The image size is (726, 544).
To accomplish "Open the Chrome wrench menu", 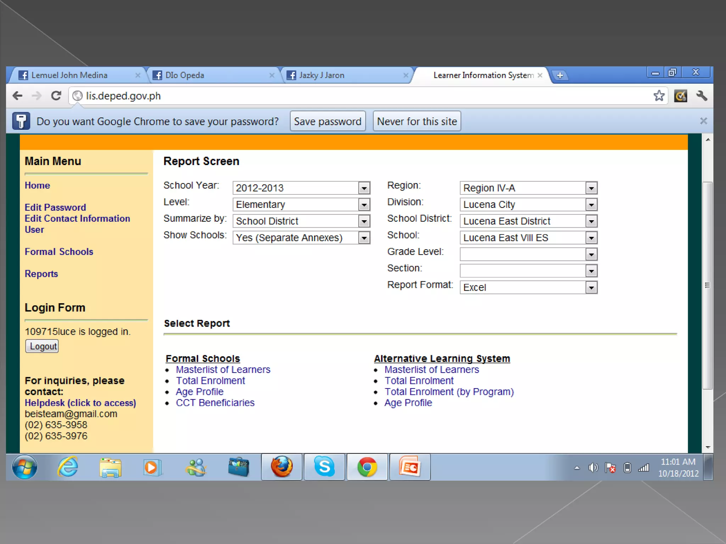I will [x=702, y=96].
